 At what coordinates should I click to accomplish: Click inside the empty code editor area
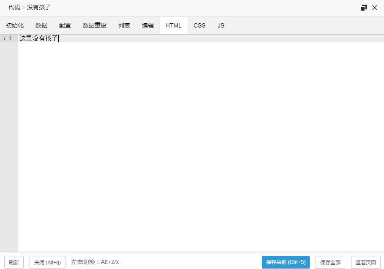click(x=201, y=147)
